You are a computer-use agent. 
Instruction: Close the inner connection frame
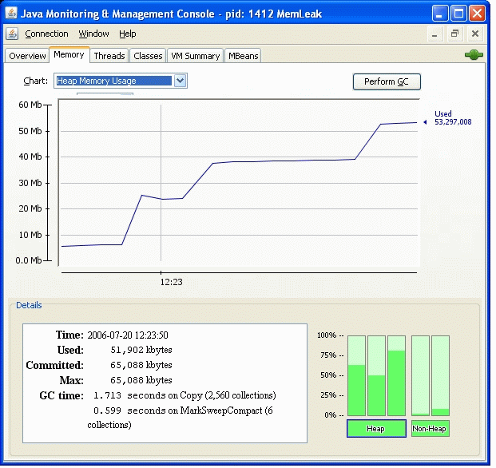click(474, 34)
